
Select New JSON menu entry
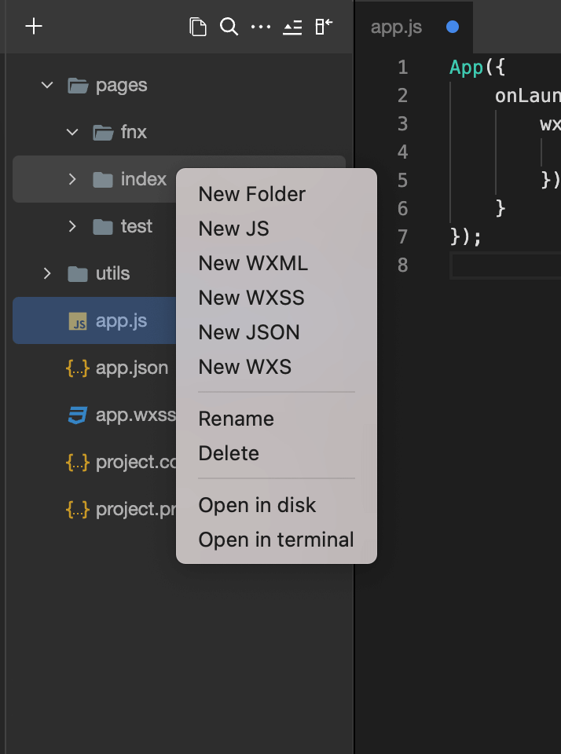249,332
